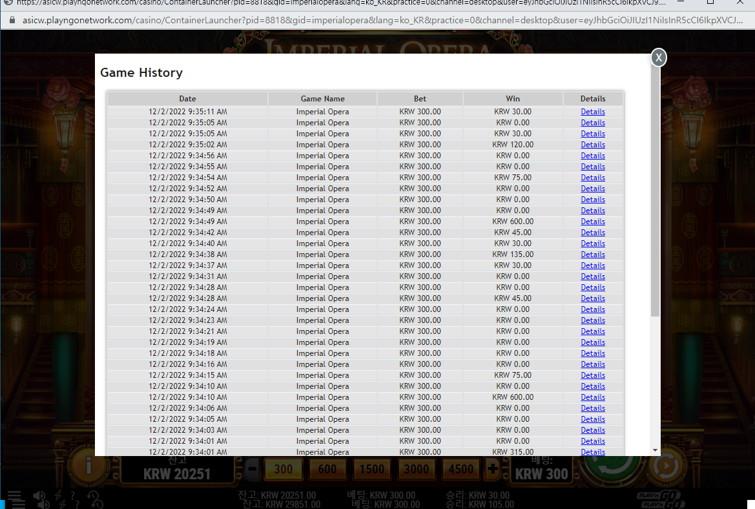Click the Win column header

[513, 99]
